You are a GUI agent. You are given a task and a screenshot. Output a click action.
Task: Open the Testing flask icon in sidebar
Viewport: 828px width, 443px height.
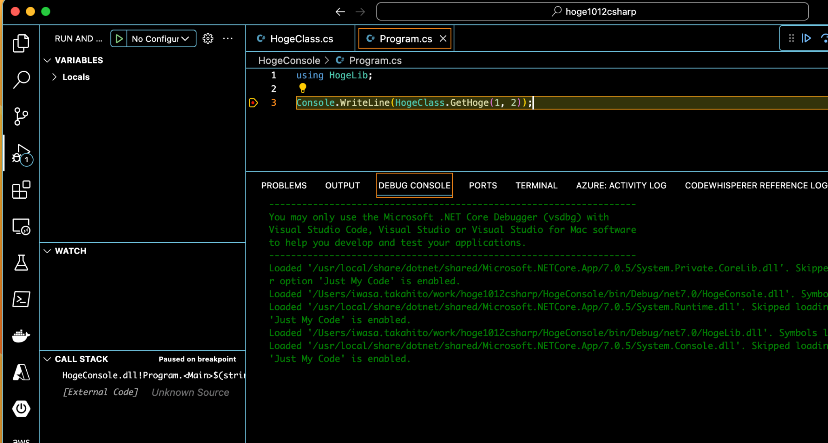pos(21,262)
